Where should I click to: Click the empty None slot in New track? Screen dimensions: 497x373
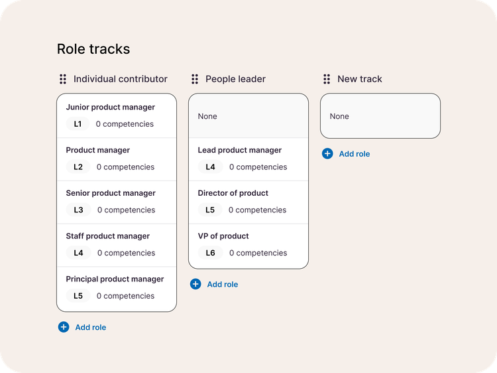pyautogui.click(x=380, y=116)
